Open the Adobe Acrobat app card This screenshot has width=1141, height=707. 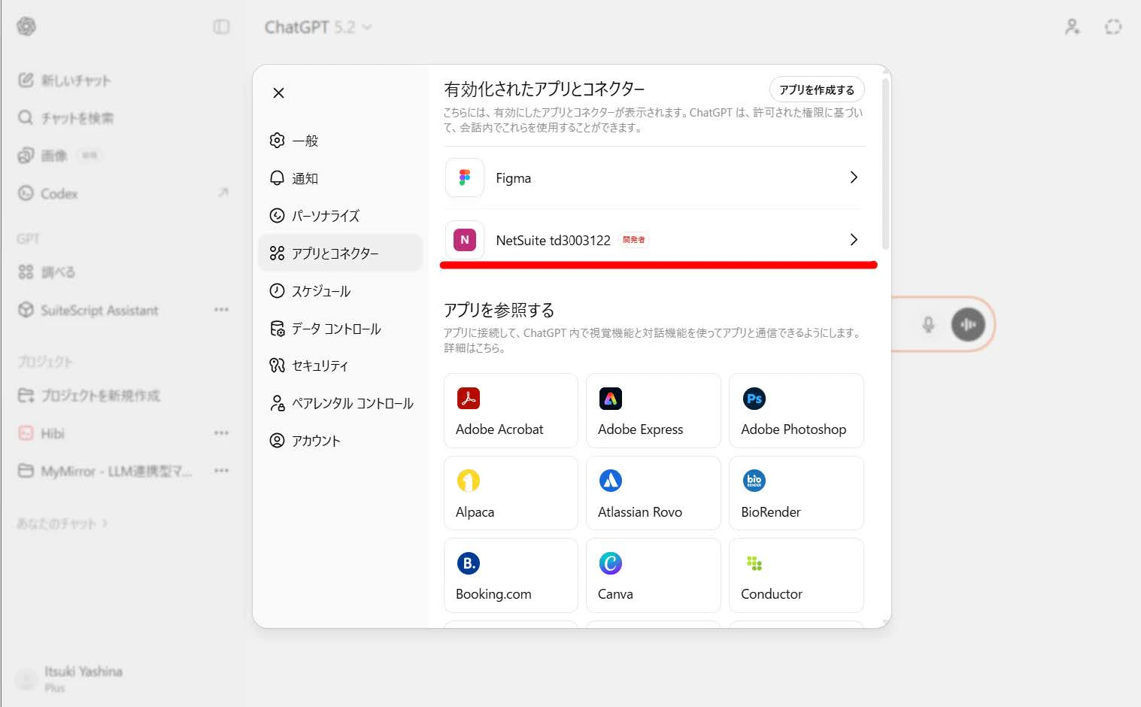(511, 411)
